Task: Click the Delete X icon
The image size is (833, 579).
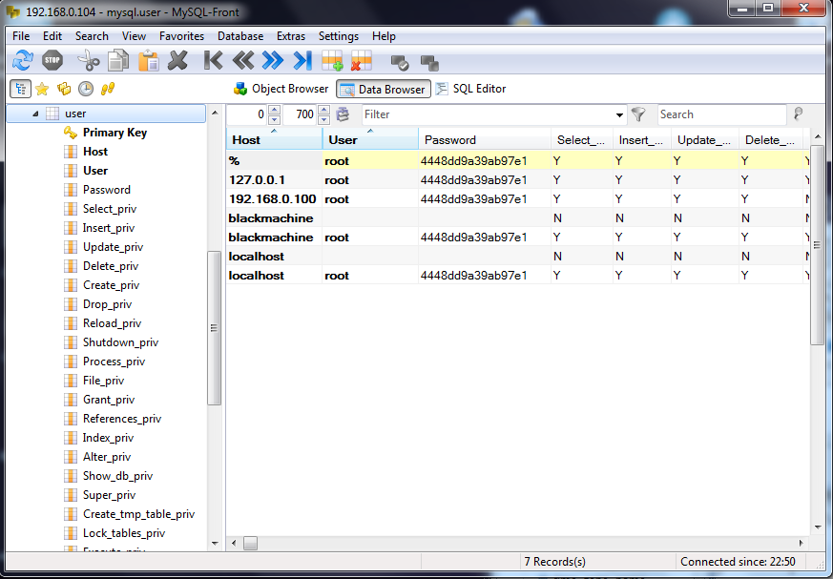Action: click(x=178, y=60)
